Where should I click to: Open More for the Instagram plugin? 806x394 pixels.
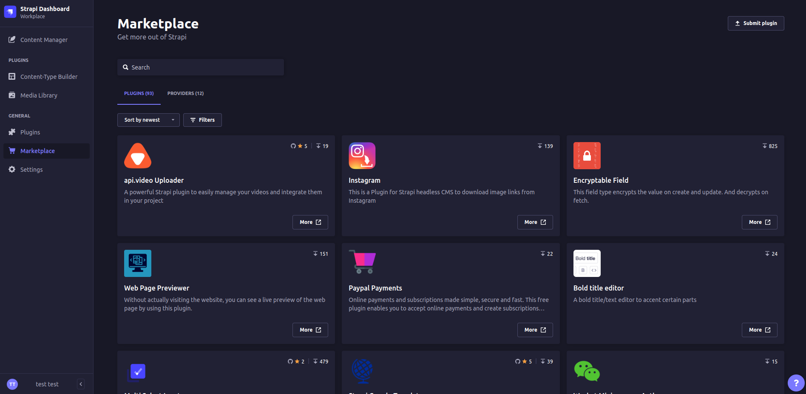[535, 222]
